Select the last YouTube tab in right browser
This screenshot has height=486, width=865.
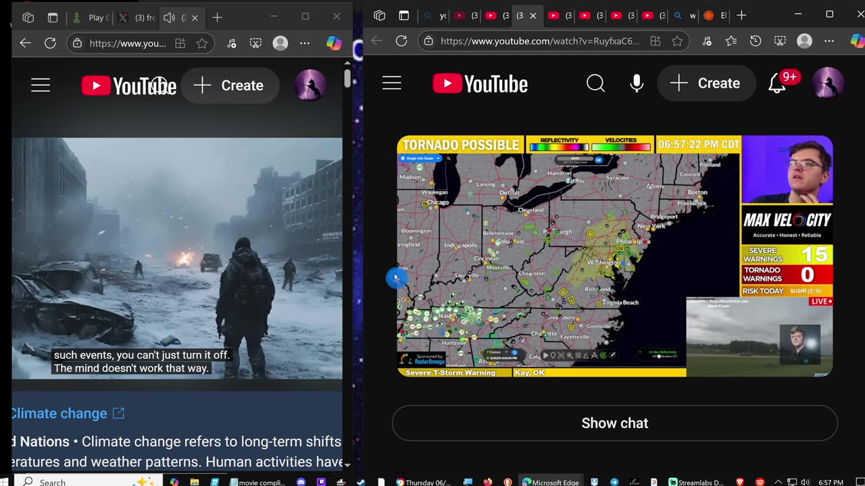click(x=653, y=16)
